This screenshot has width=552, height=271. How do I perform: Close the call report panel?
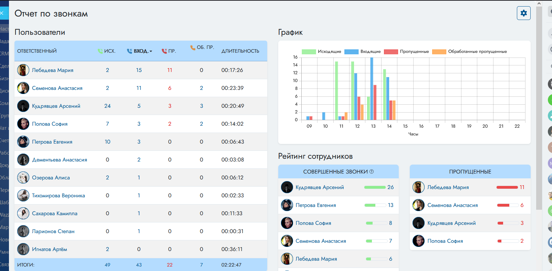pyautogui.click(x=2, y=13)
